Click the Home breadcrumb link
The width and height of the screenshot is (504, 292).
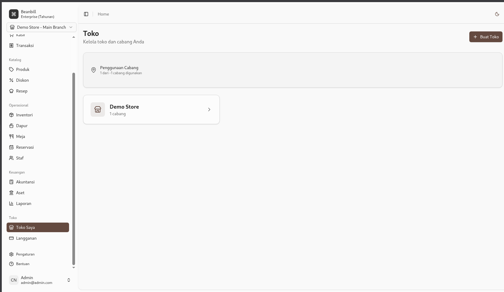tap(103, 14)
